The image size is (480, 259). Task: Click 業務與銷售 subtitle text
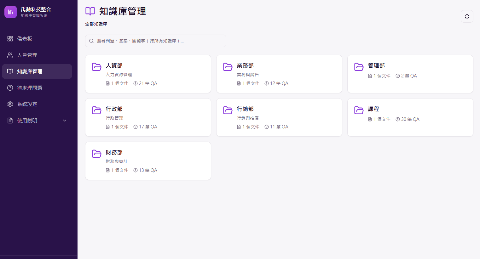tap(248, 75)
